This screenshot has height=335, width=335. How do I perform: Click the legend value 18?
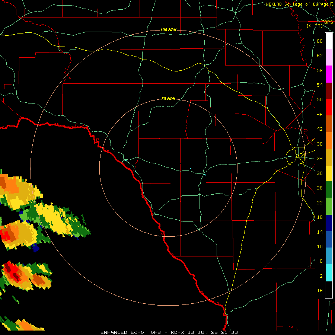point(320,217)
